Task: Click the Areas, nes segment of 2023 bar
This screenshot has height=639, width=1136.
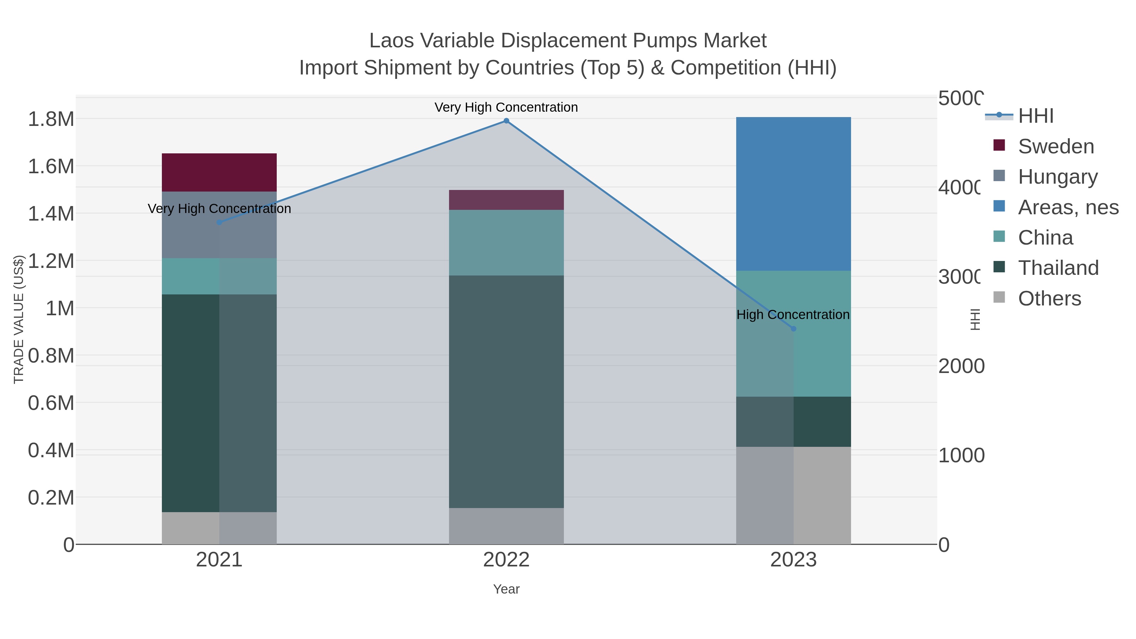Action: 793,194
